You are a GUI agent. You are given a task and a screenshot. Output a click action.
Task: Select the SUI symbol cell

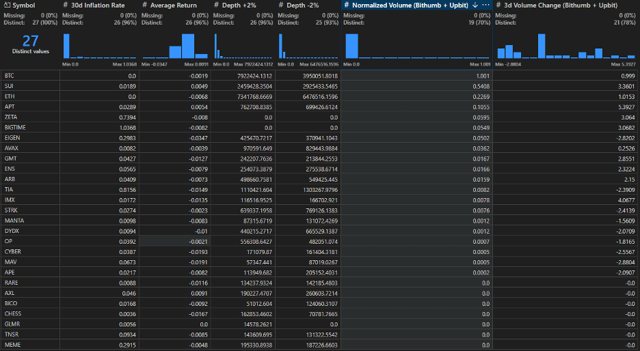point(30,86)
